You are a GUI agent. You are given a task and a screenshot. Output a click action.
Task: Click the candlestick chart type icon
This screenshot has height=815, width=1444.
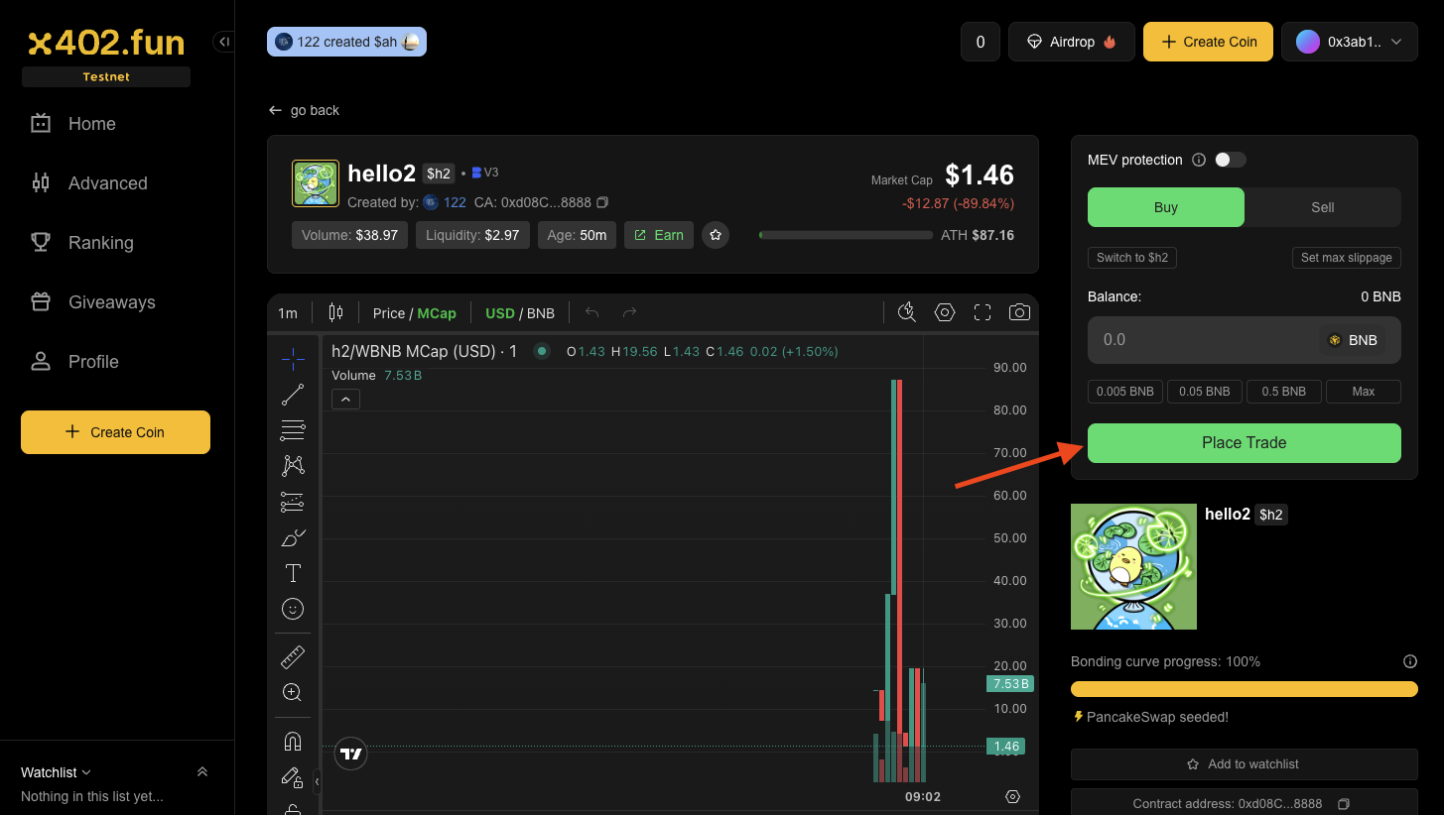[x=335, y=313]
